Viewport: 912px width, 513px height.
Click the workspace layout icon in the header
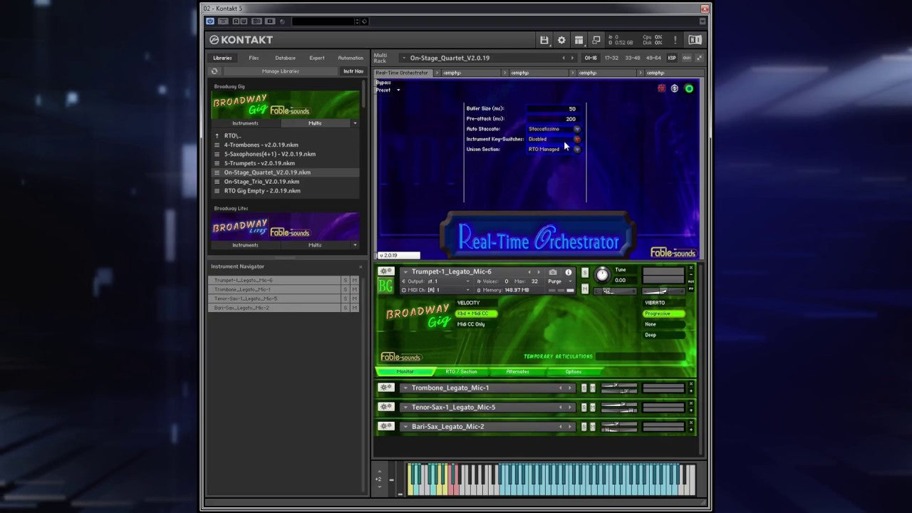coord(579,40)
